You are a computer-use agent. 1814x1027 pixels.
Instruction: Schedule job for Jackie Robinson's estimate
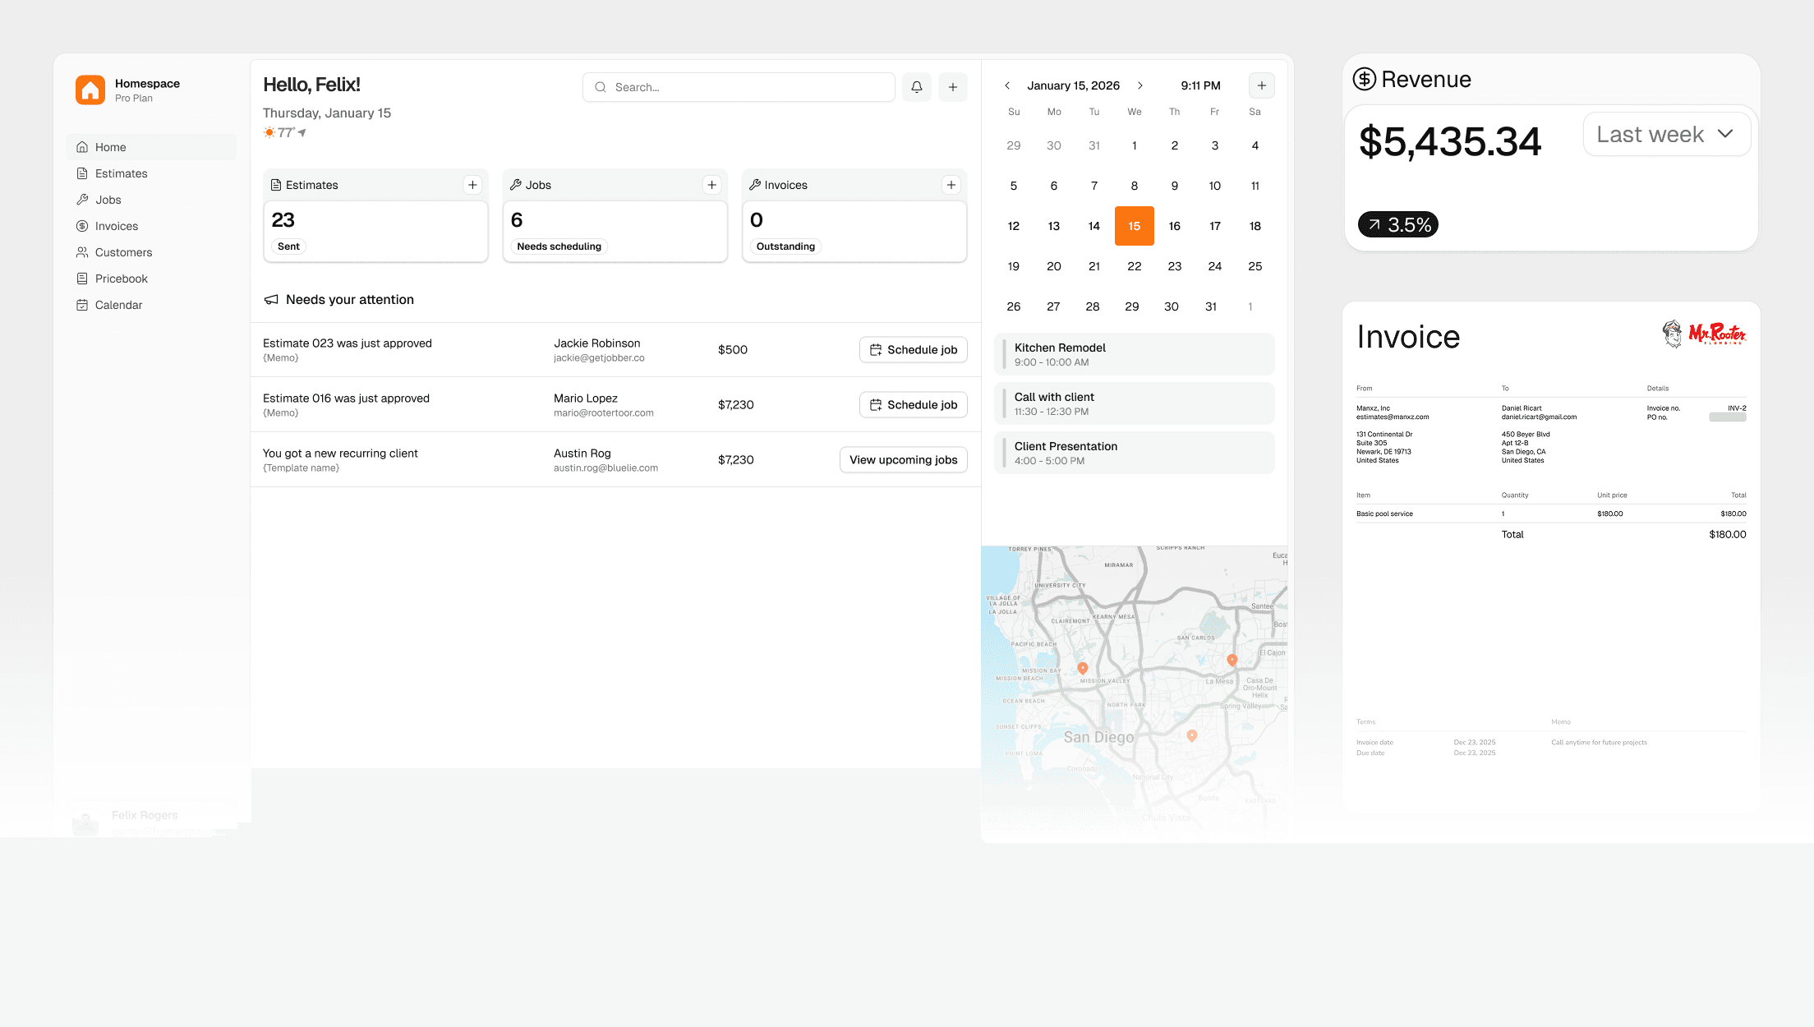click(x=913, y=349)
